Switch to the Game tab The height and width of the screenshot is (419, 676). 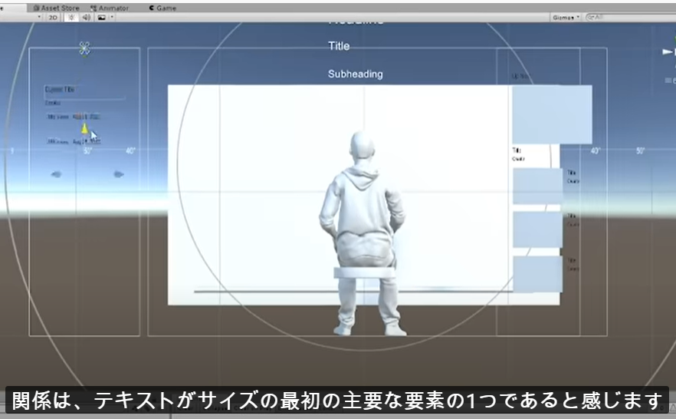pyautogui.click(x=162, y=8)
